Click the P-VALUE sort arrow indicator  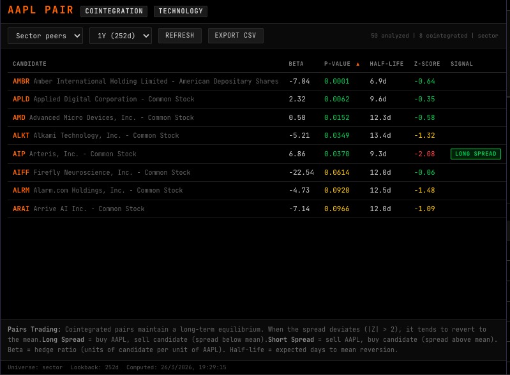click(x=358, y=64)
